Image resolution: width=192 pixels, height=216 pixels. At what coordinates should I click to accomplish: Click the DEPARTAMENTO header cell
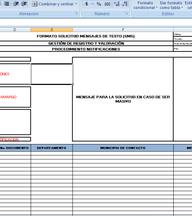pyautogui.click(x=51, y=148)
